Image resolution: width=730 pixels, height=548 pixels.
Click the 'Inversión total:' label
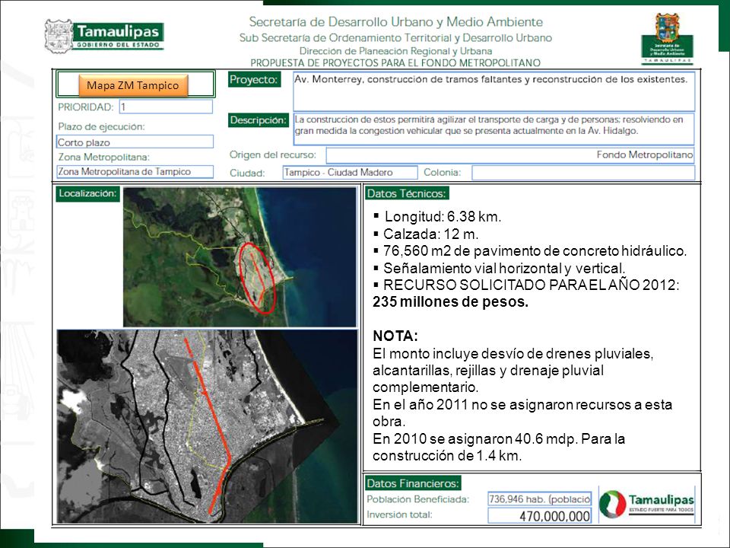point(399,515)
